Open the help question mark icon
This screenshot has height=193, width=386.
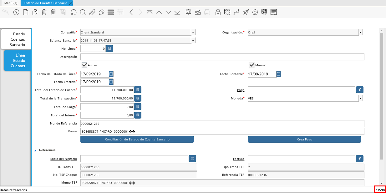point(16,12)
